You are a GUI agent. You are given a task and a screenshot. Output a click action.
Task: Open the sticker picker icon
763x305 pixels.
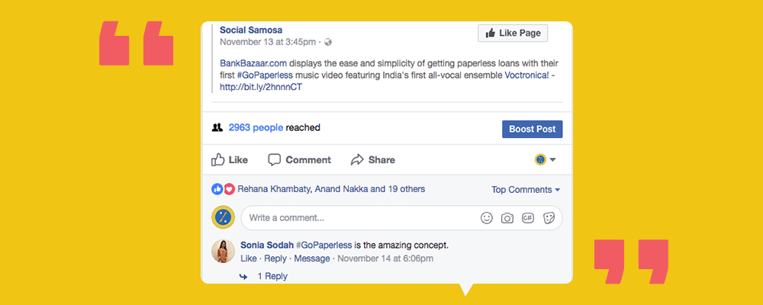pyautogui.click(x=549, y=218)
